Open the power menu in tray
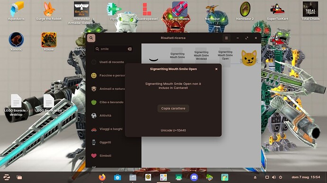The width and height of the screenshot is (327, 183). pos(281,177)
